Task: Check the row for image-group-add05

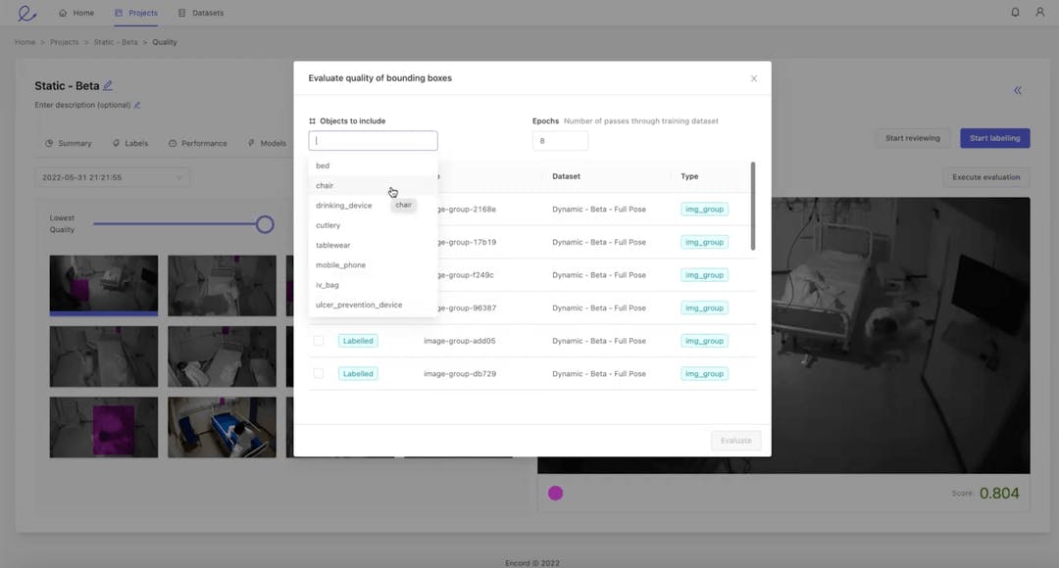Action: point(318,340)
